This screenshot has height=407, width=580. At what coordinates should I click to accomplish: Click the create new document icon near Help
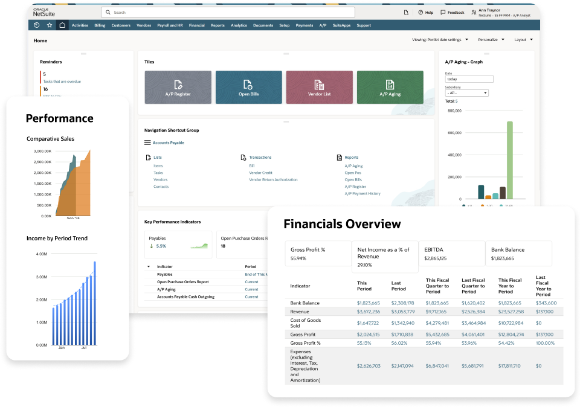pyautogui.click(x=406, y=12)
